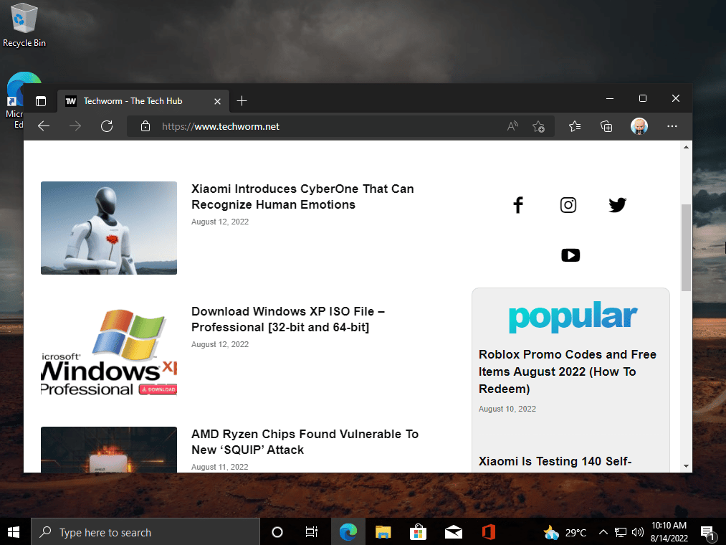726x545 pixels.
Task: Open Techworm's Twitter profile icon
Action: (617, 205)
